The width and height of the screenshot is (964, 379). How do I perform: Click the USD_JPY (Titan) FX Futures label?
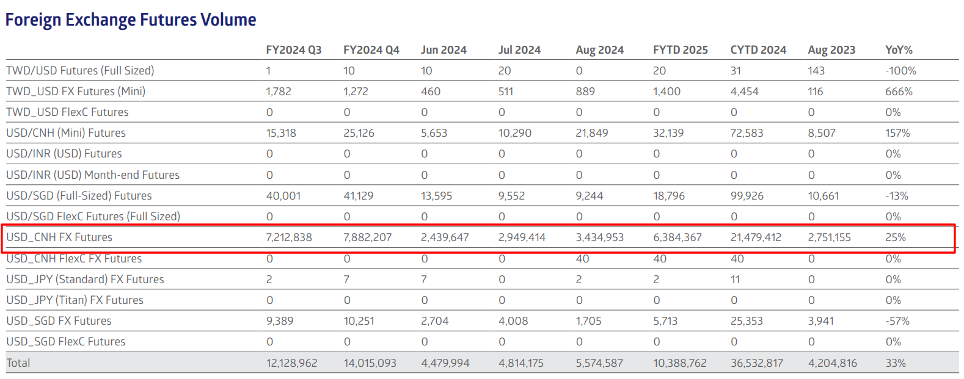75,300
